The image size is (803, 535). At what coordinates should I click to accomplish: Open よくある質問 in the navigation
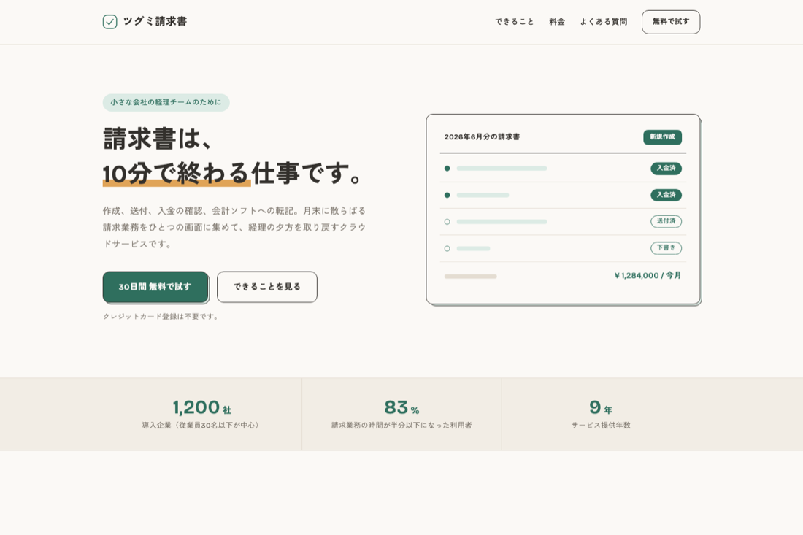coord(603,21)
